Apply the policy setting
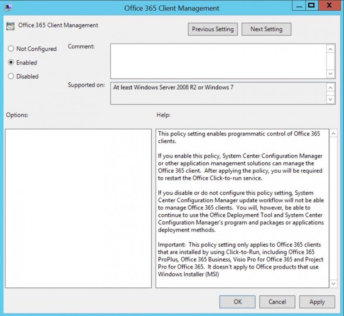This screenshot has width=344, height=316. tap(317, 302)
